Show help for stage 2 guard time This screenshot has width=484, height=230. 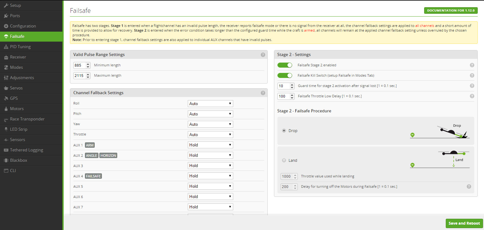472,86
